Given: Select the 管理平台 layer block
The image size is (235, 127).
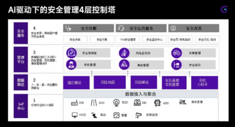Looking at the screenshot, I should (21, 59).
